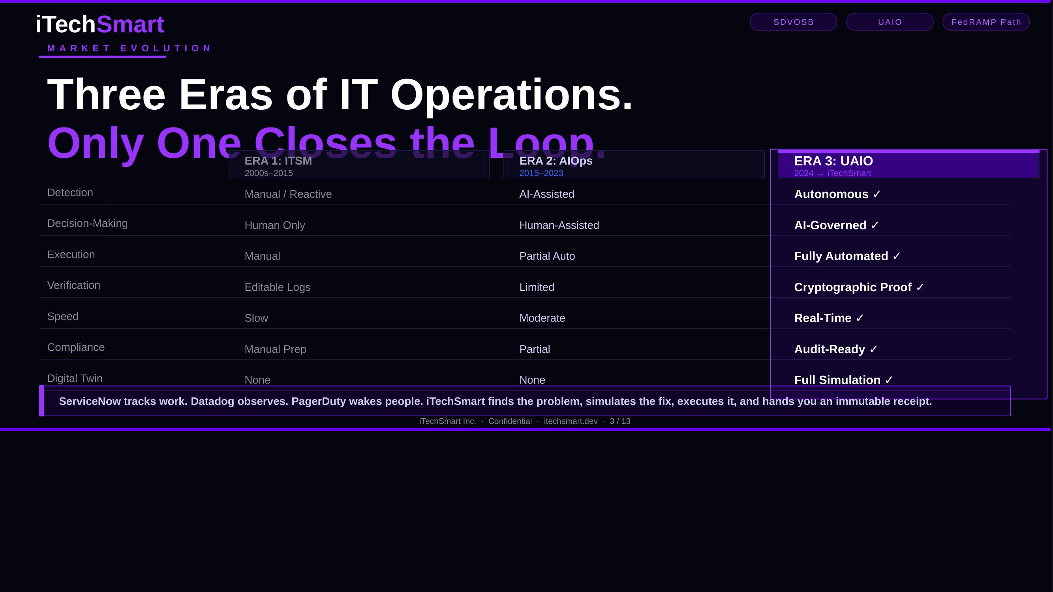Click the '3 / 13' page indicator
Image resolution: width=1053 pixels, height=592 pixels.
tap(620, 421)
